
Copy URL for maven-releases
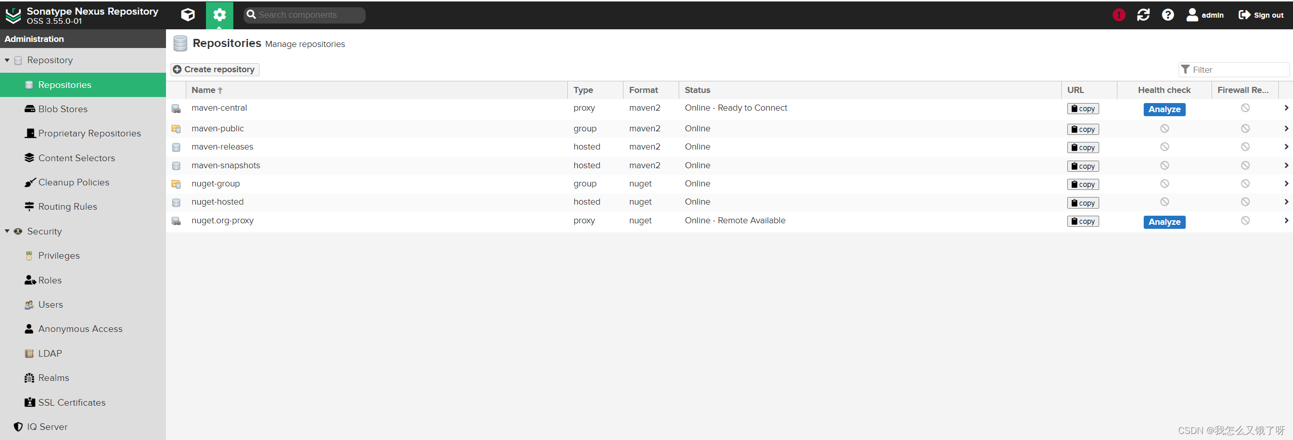pyautogui.click(x=1083, y=148)
